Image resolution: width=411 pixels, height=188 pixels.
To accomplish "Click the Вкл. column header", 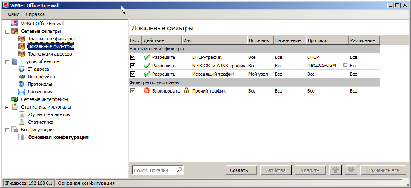I will [135, 40].
